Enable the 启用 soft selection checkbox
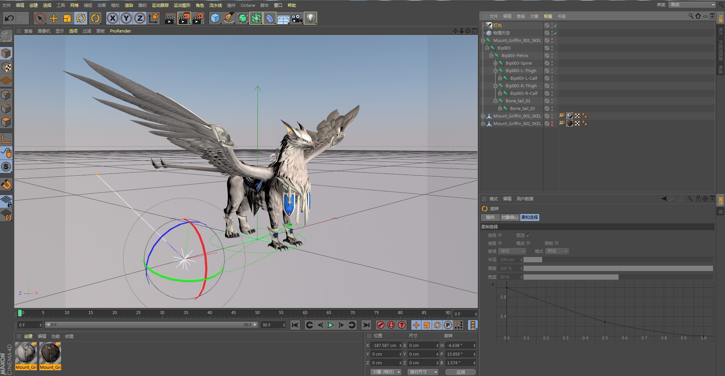 point(500,235)
